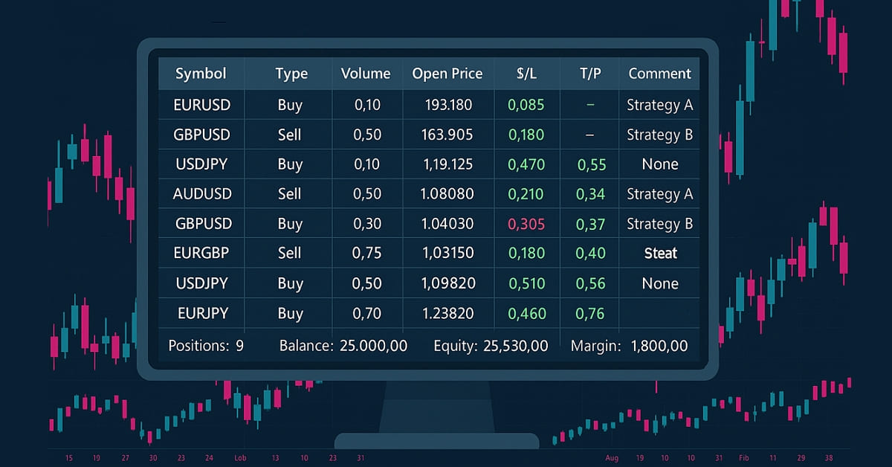Click open price 1,03150
The image size is (892, 467).
447,254
